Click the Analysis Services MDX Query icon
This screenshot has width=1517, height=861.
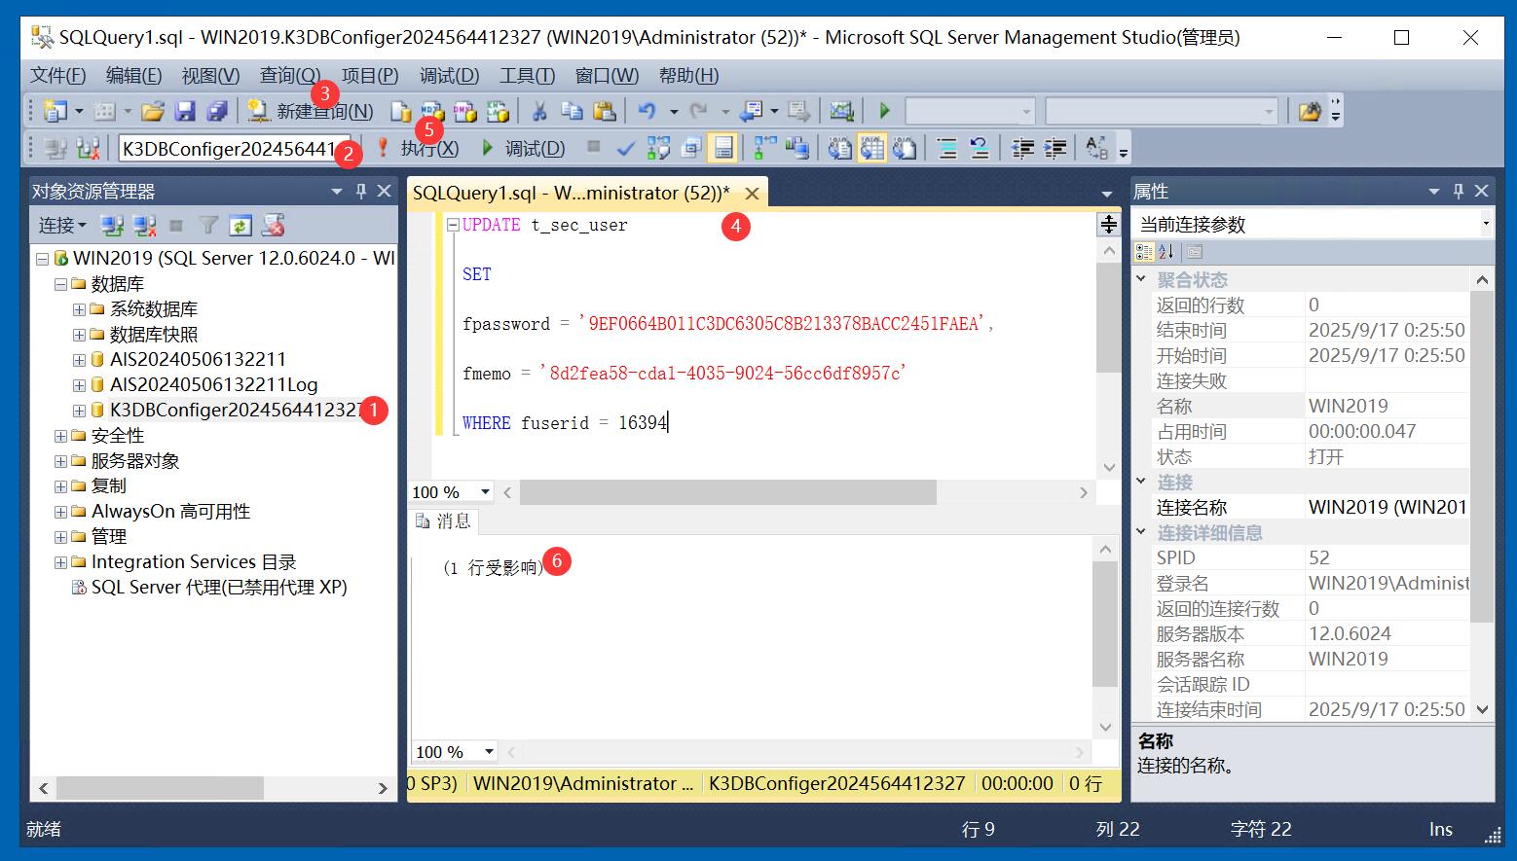(432, 111)
